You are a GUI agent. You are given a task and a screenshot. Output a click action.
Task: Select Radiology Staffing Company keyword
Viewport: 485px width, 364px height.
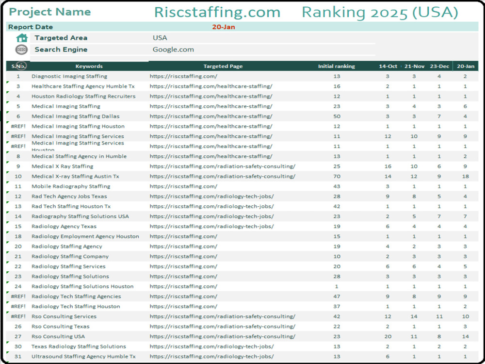pyautogui.click(x=70, y=256)
